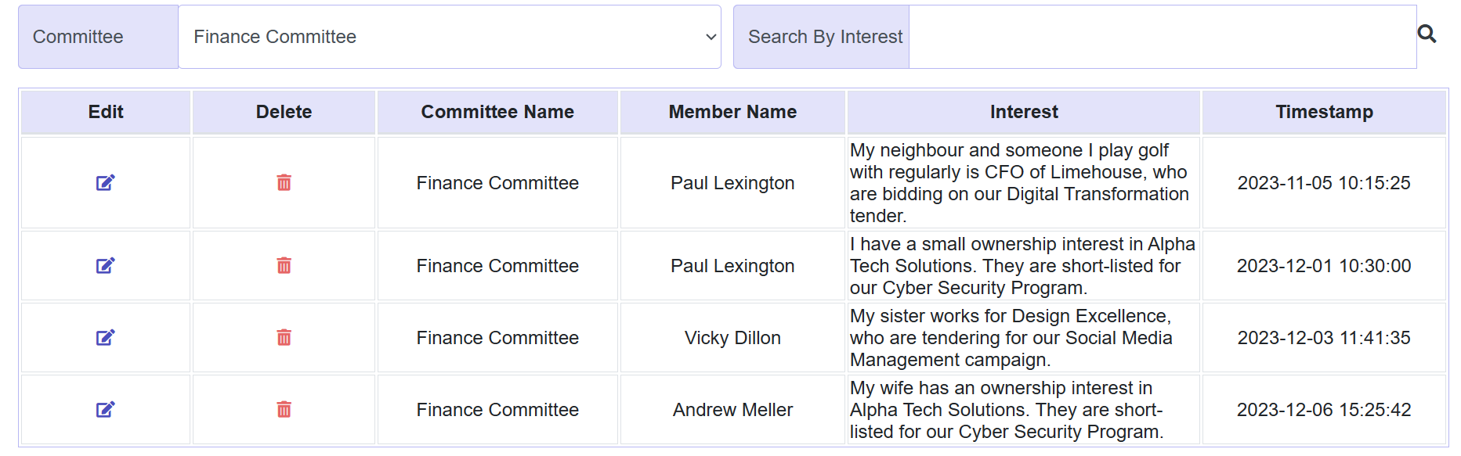
Task: Select the Committee Name column header
Action: click(497, 112)
